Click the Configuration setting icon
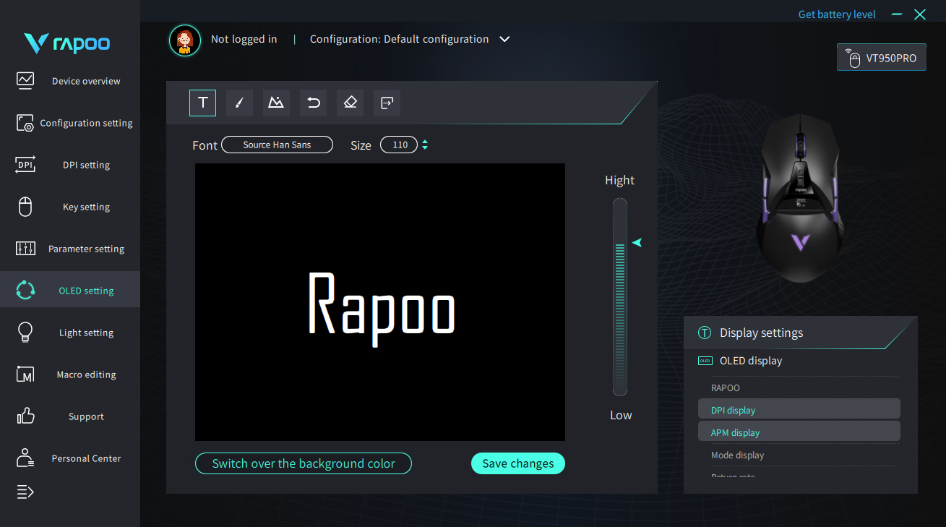 25,122
